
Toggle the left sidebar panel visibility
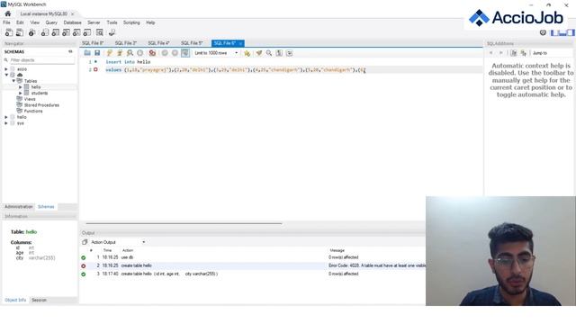point(554,32)
